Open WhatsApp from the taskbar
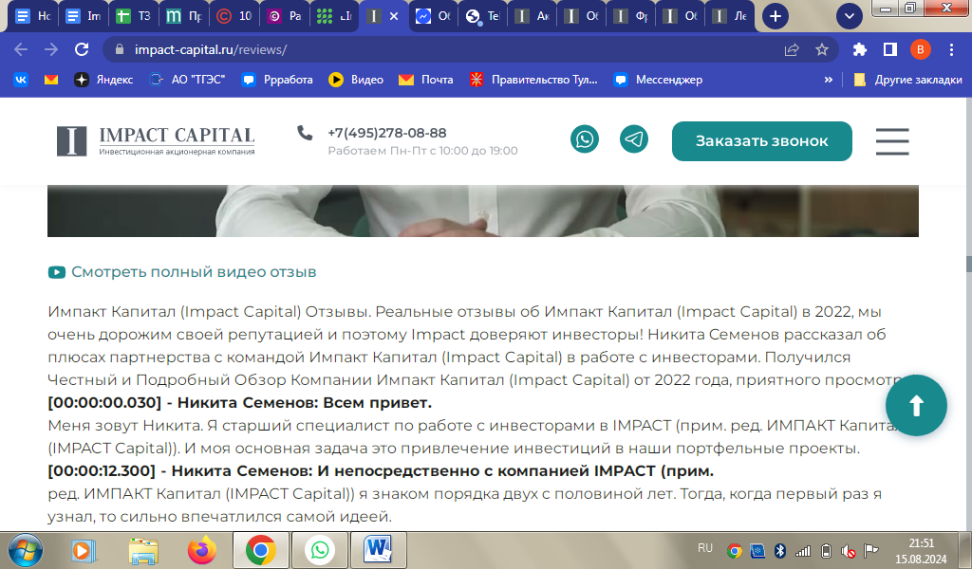 tap(320, 550)
